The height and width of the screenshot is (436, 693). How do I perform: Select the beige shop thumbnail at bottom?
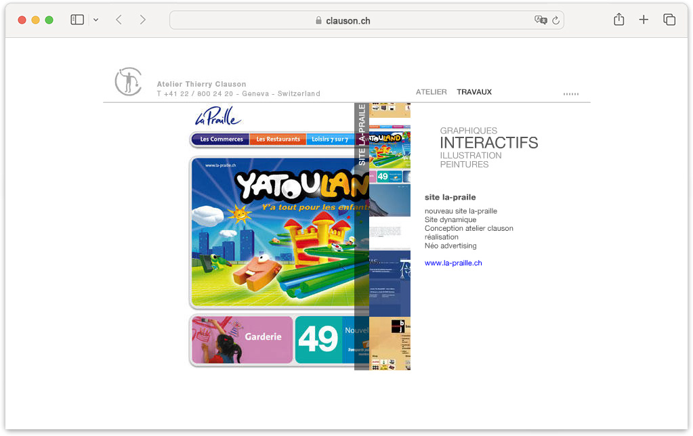pyautogui.click(x=390, y=343)
